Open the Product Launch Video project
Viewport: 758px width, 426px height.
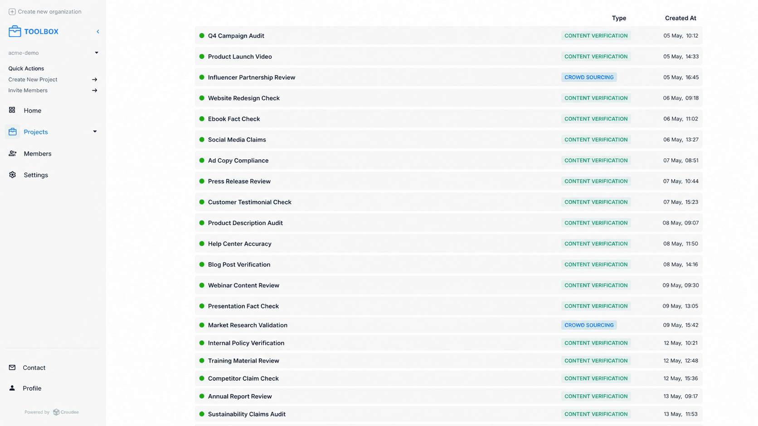(449, 57)
